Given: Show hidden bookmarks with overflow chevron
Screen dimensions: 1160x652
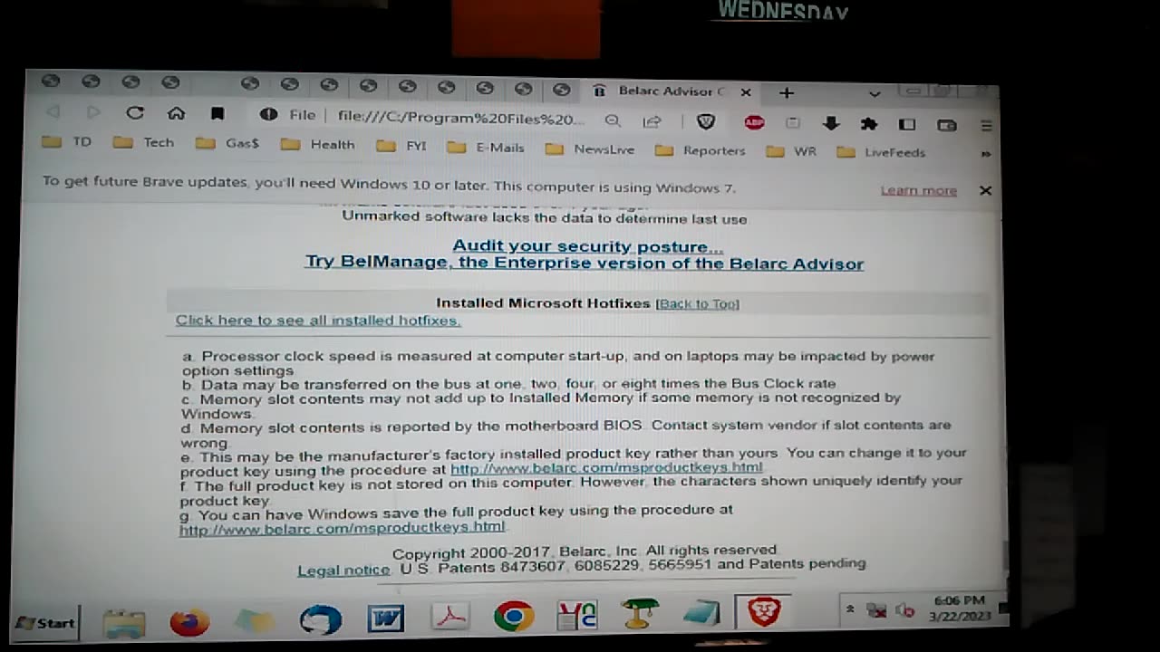Looking at the screenshot, I should click(986, 154).
